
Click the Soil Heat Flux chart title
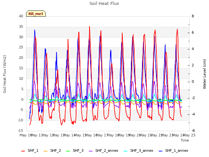click(104, 4)
